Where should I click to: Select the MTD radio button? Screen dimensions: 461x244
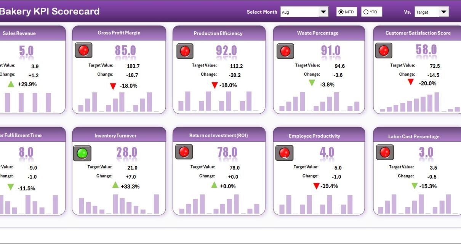341,12
